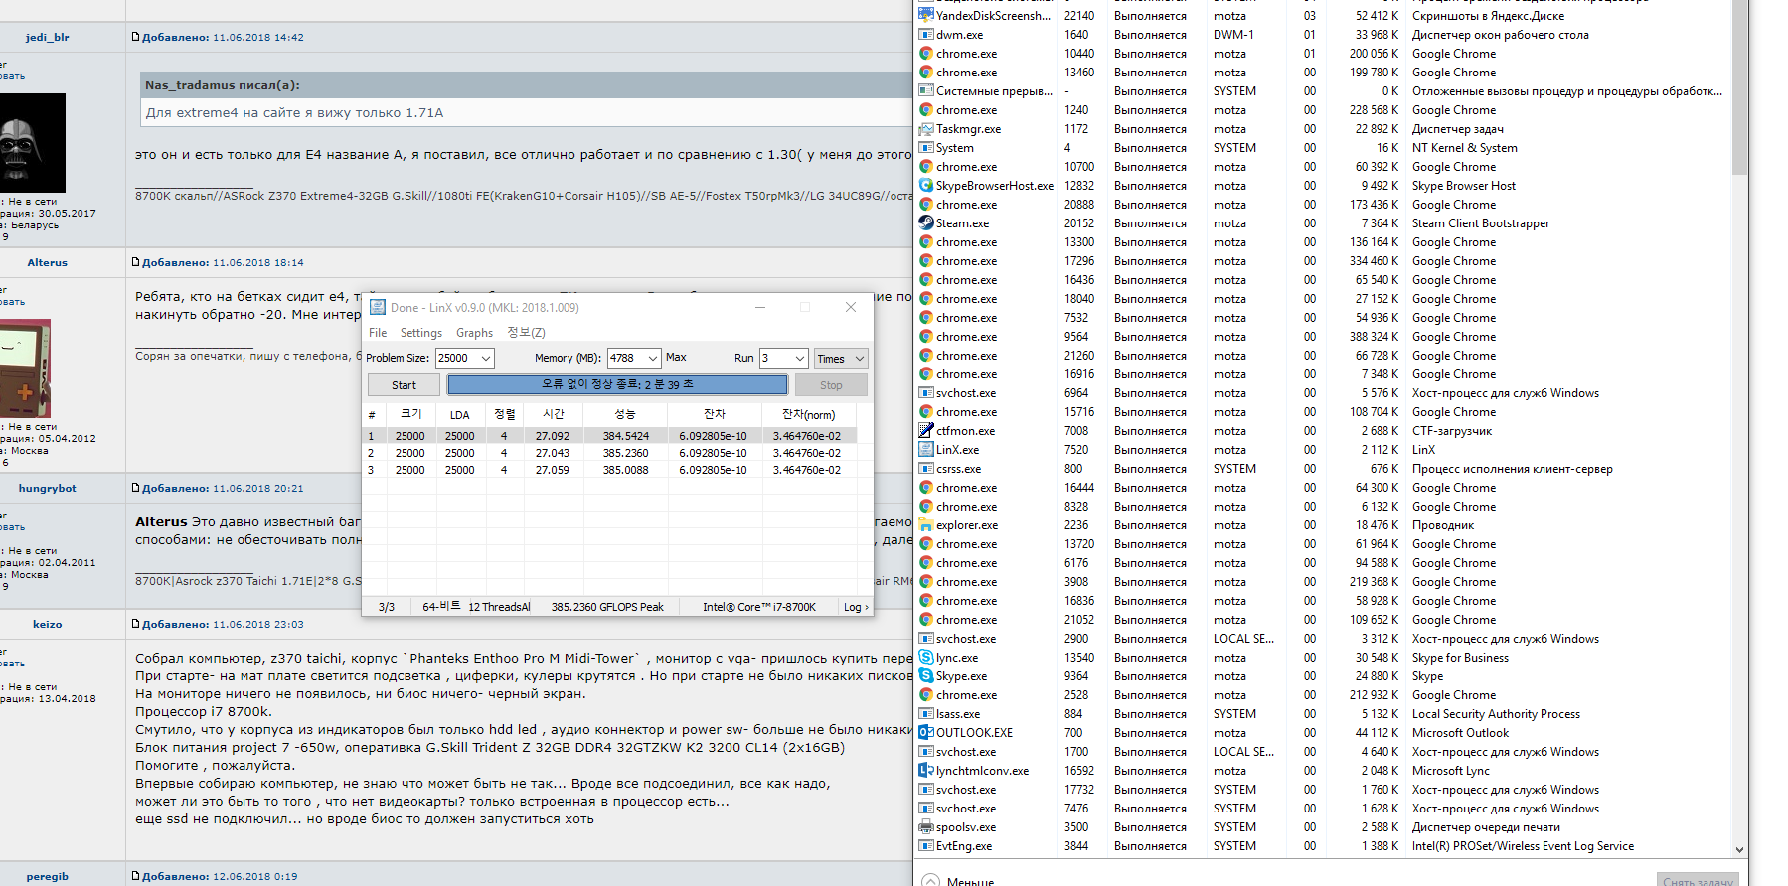Click the LinX.exe process icon in Task Manager

tap(926, 450)
